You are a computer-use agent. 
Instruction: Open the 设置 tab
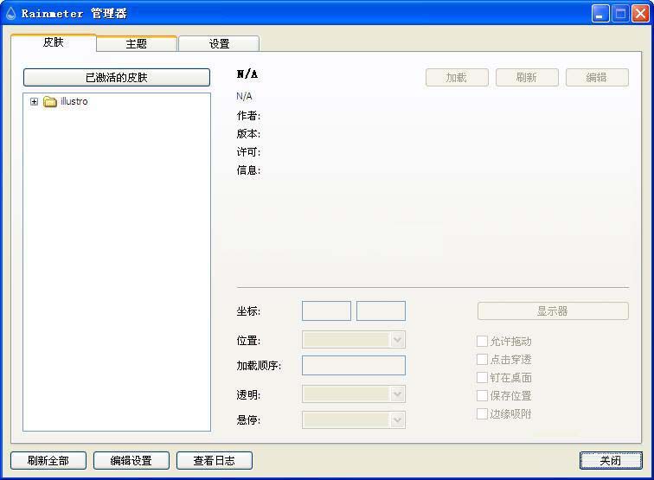point(219,44)
